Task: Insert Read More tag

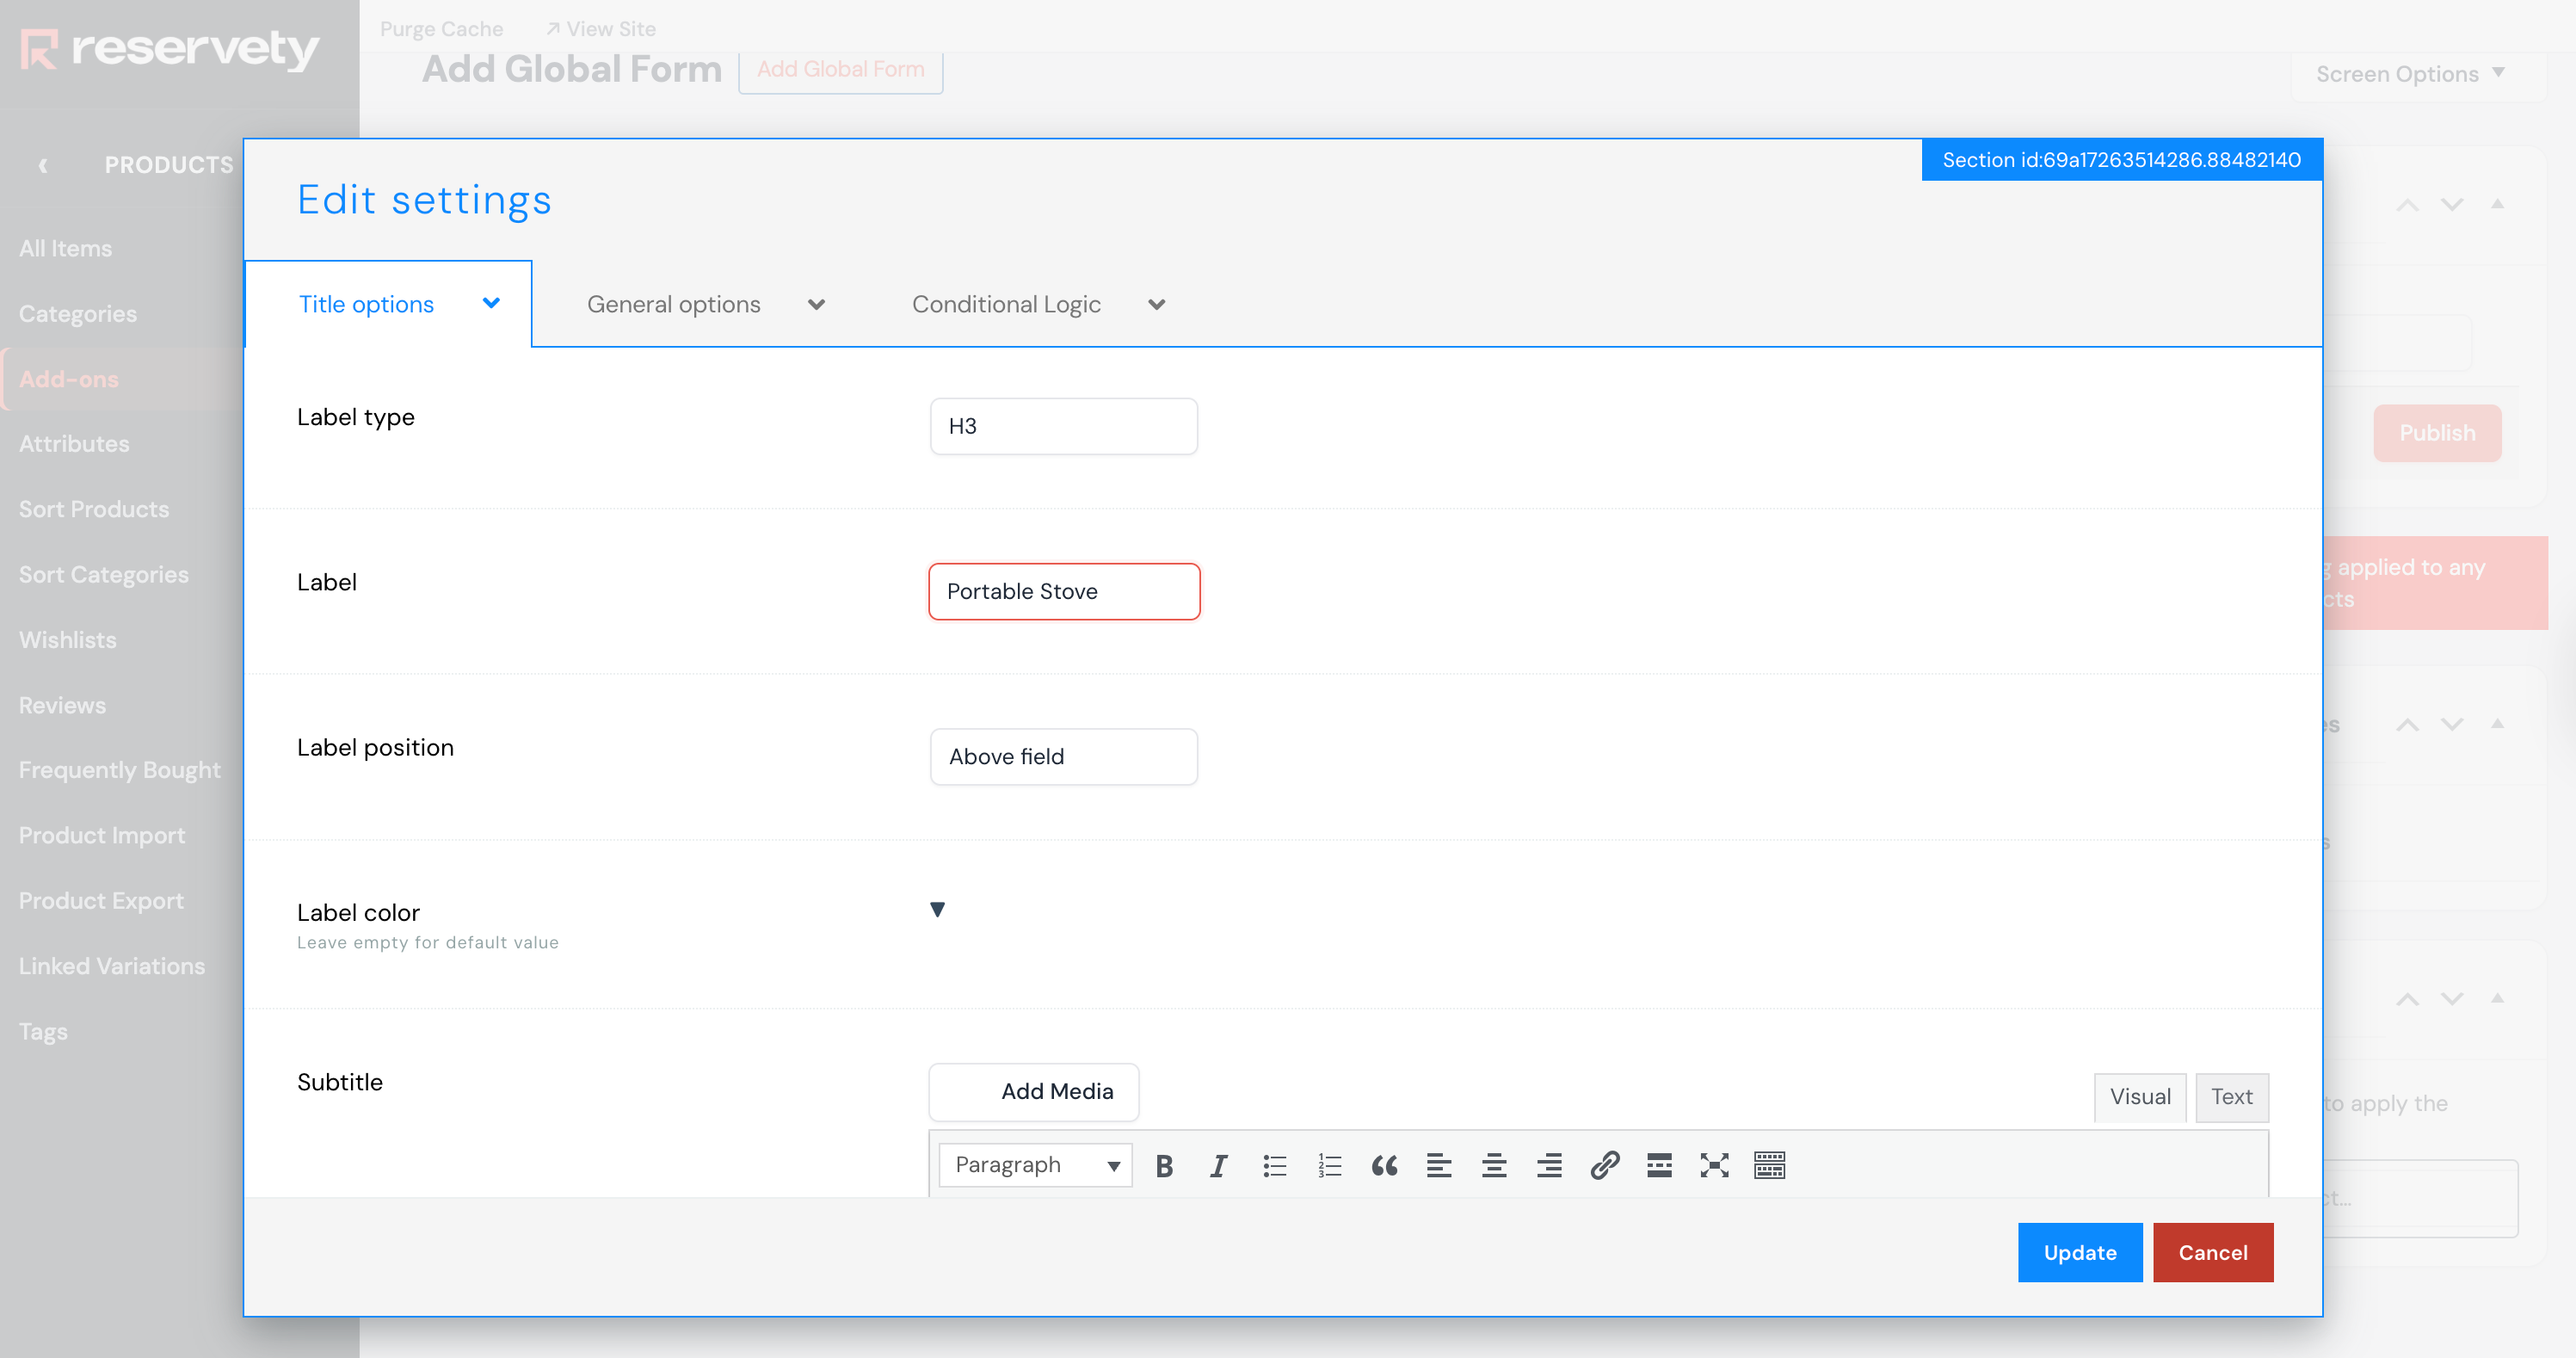Action: click(x=1659, y=1166)
